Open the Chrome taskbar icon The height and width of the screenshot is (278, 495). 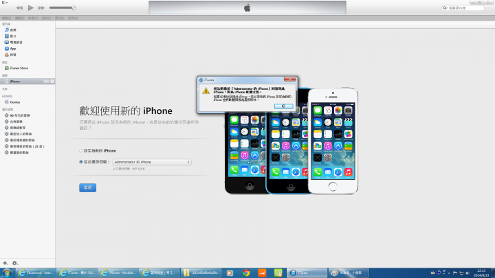[246, 273]
